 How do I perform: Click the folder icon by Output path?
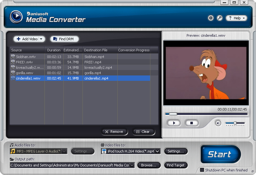click(12, 159)
